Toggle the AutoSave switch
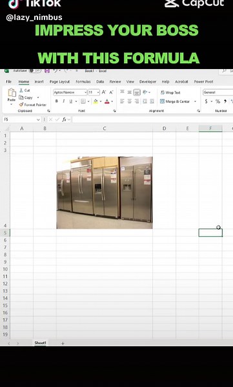Image resolution: width=233 pixels, height=387 pixels. pyautogui.click(x=35, y=71)
